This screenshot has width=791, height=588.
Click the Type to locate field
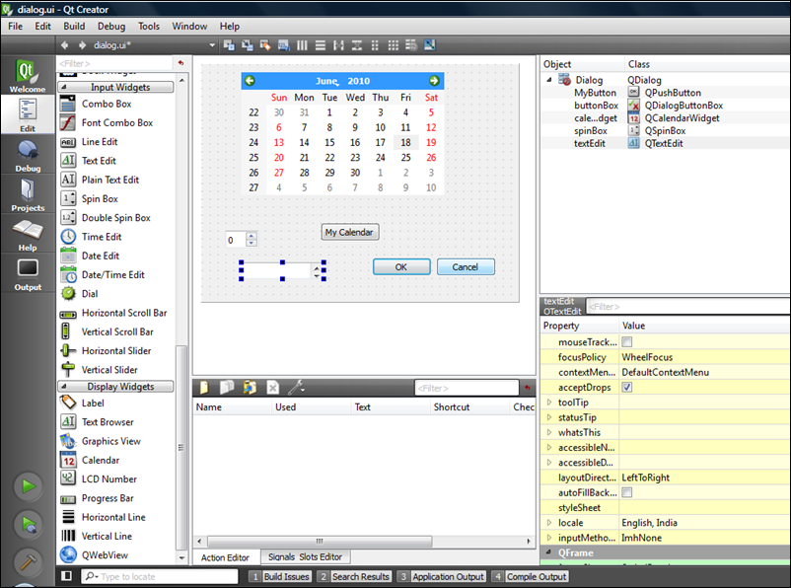click(153, 576)
